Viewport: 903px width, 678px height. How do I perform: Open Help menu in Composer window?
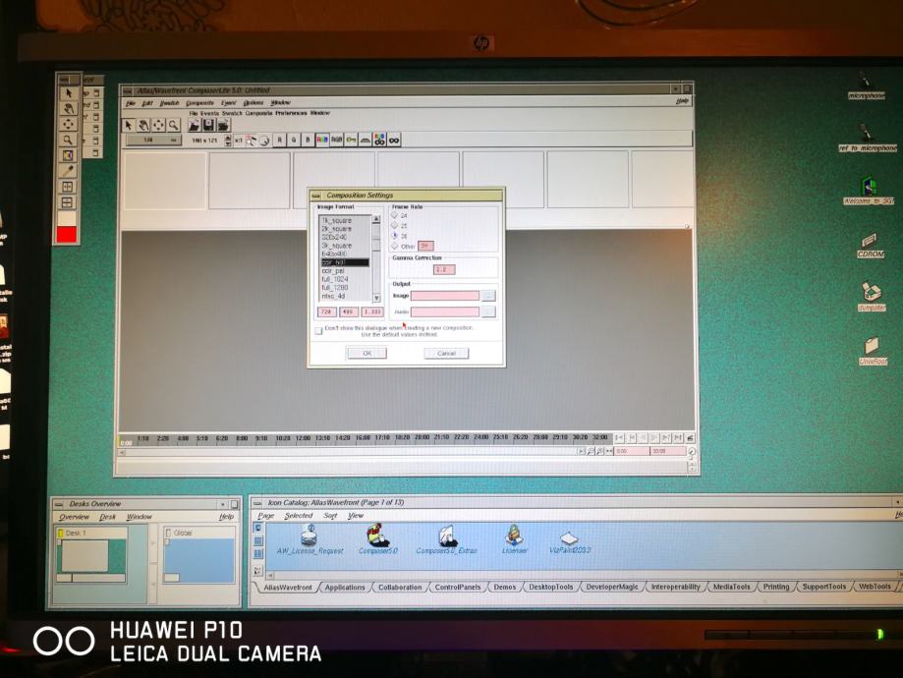(682, 101)
